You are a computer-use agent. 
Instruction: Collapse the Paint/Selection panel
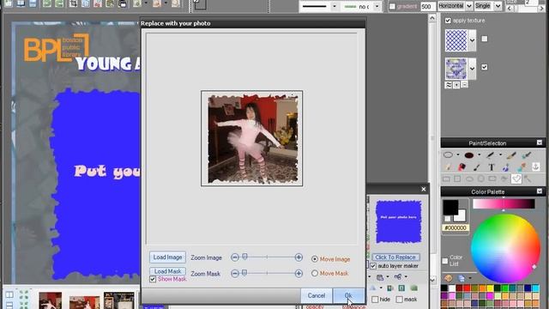(540, 142)
